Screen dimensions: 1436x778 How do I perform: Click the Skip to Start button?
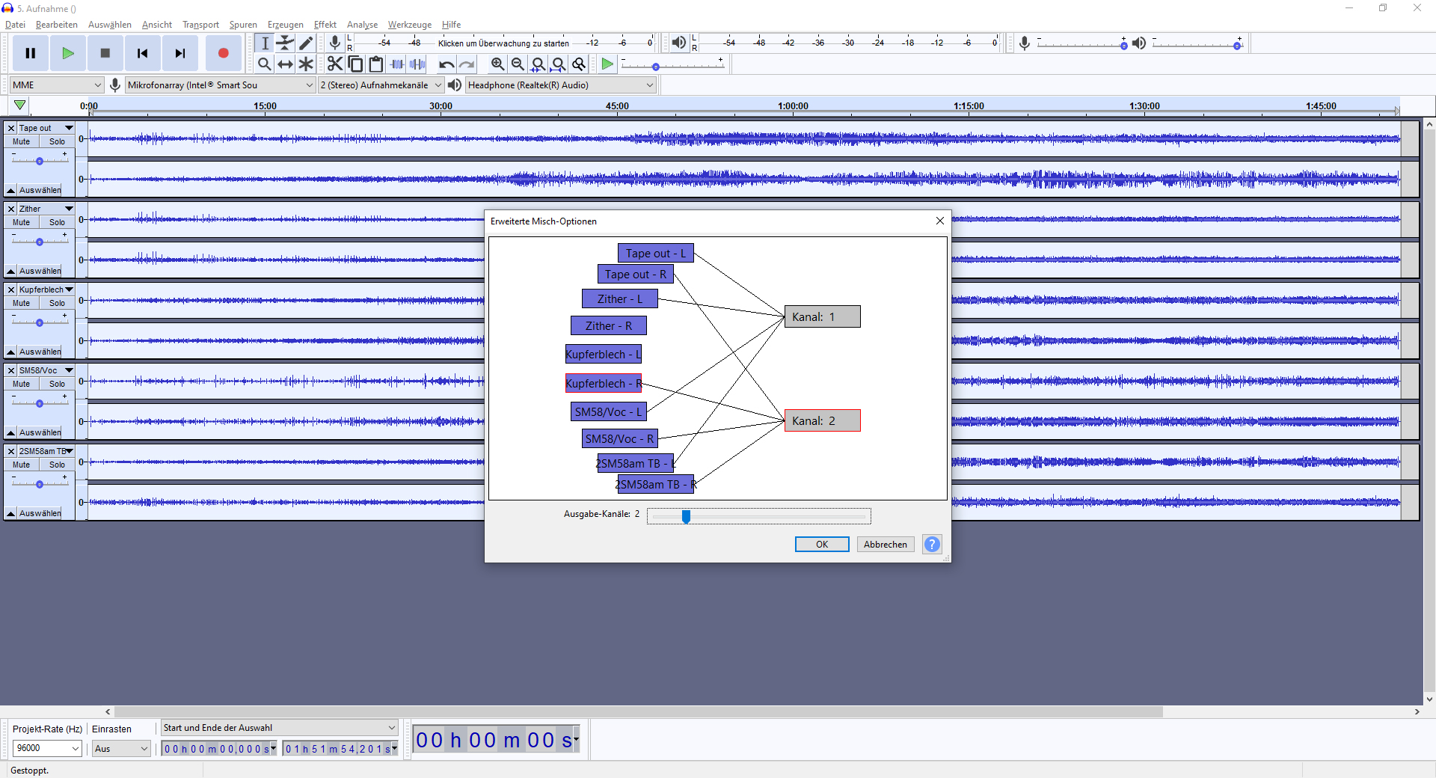click(142, 53)
